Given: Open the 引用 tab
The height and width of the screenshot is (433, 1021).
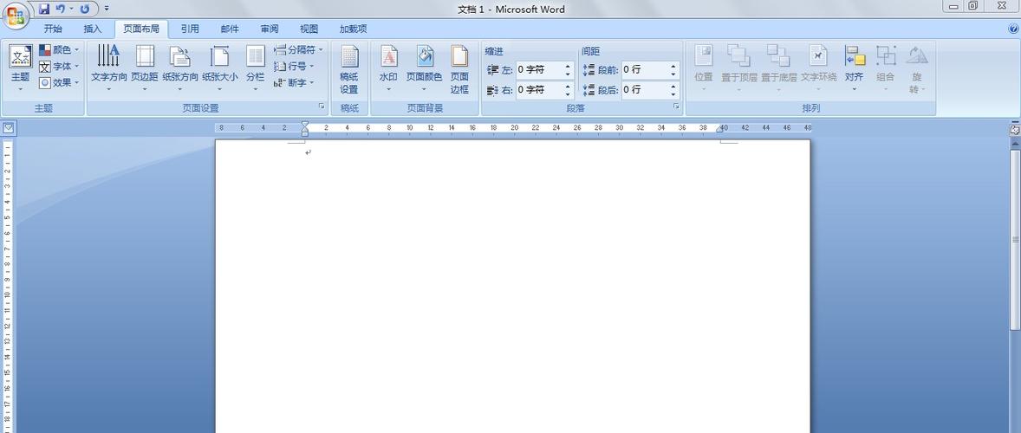Looking at the screenshot, I should point(190,29).
